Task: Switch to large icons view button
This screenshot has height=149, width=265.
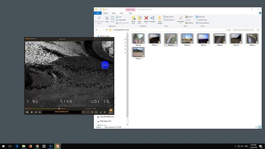Action: 260,127
